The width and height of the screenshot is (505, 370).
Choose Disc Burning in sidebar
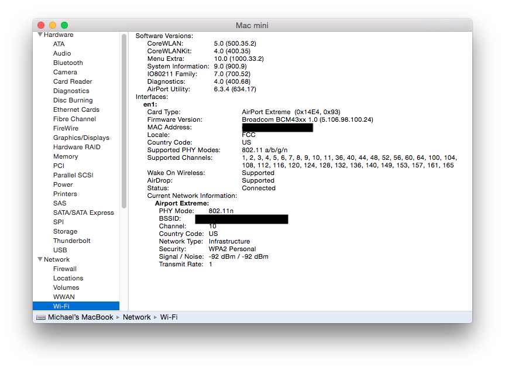pos(73,100)
